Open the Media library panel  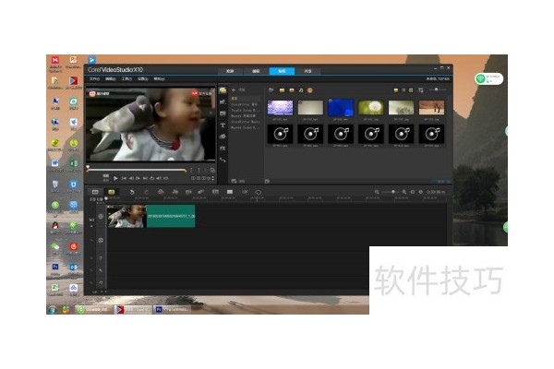tap(223, 90)
